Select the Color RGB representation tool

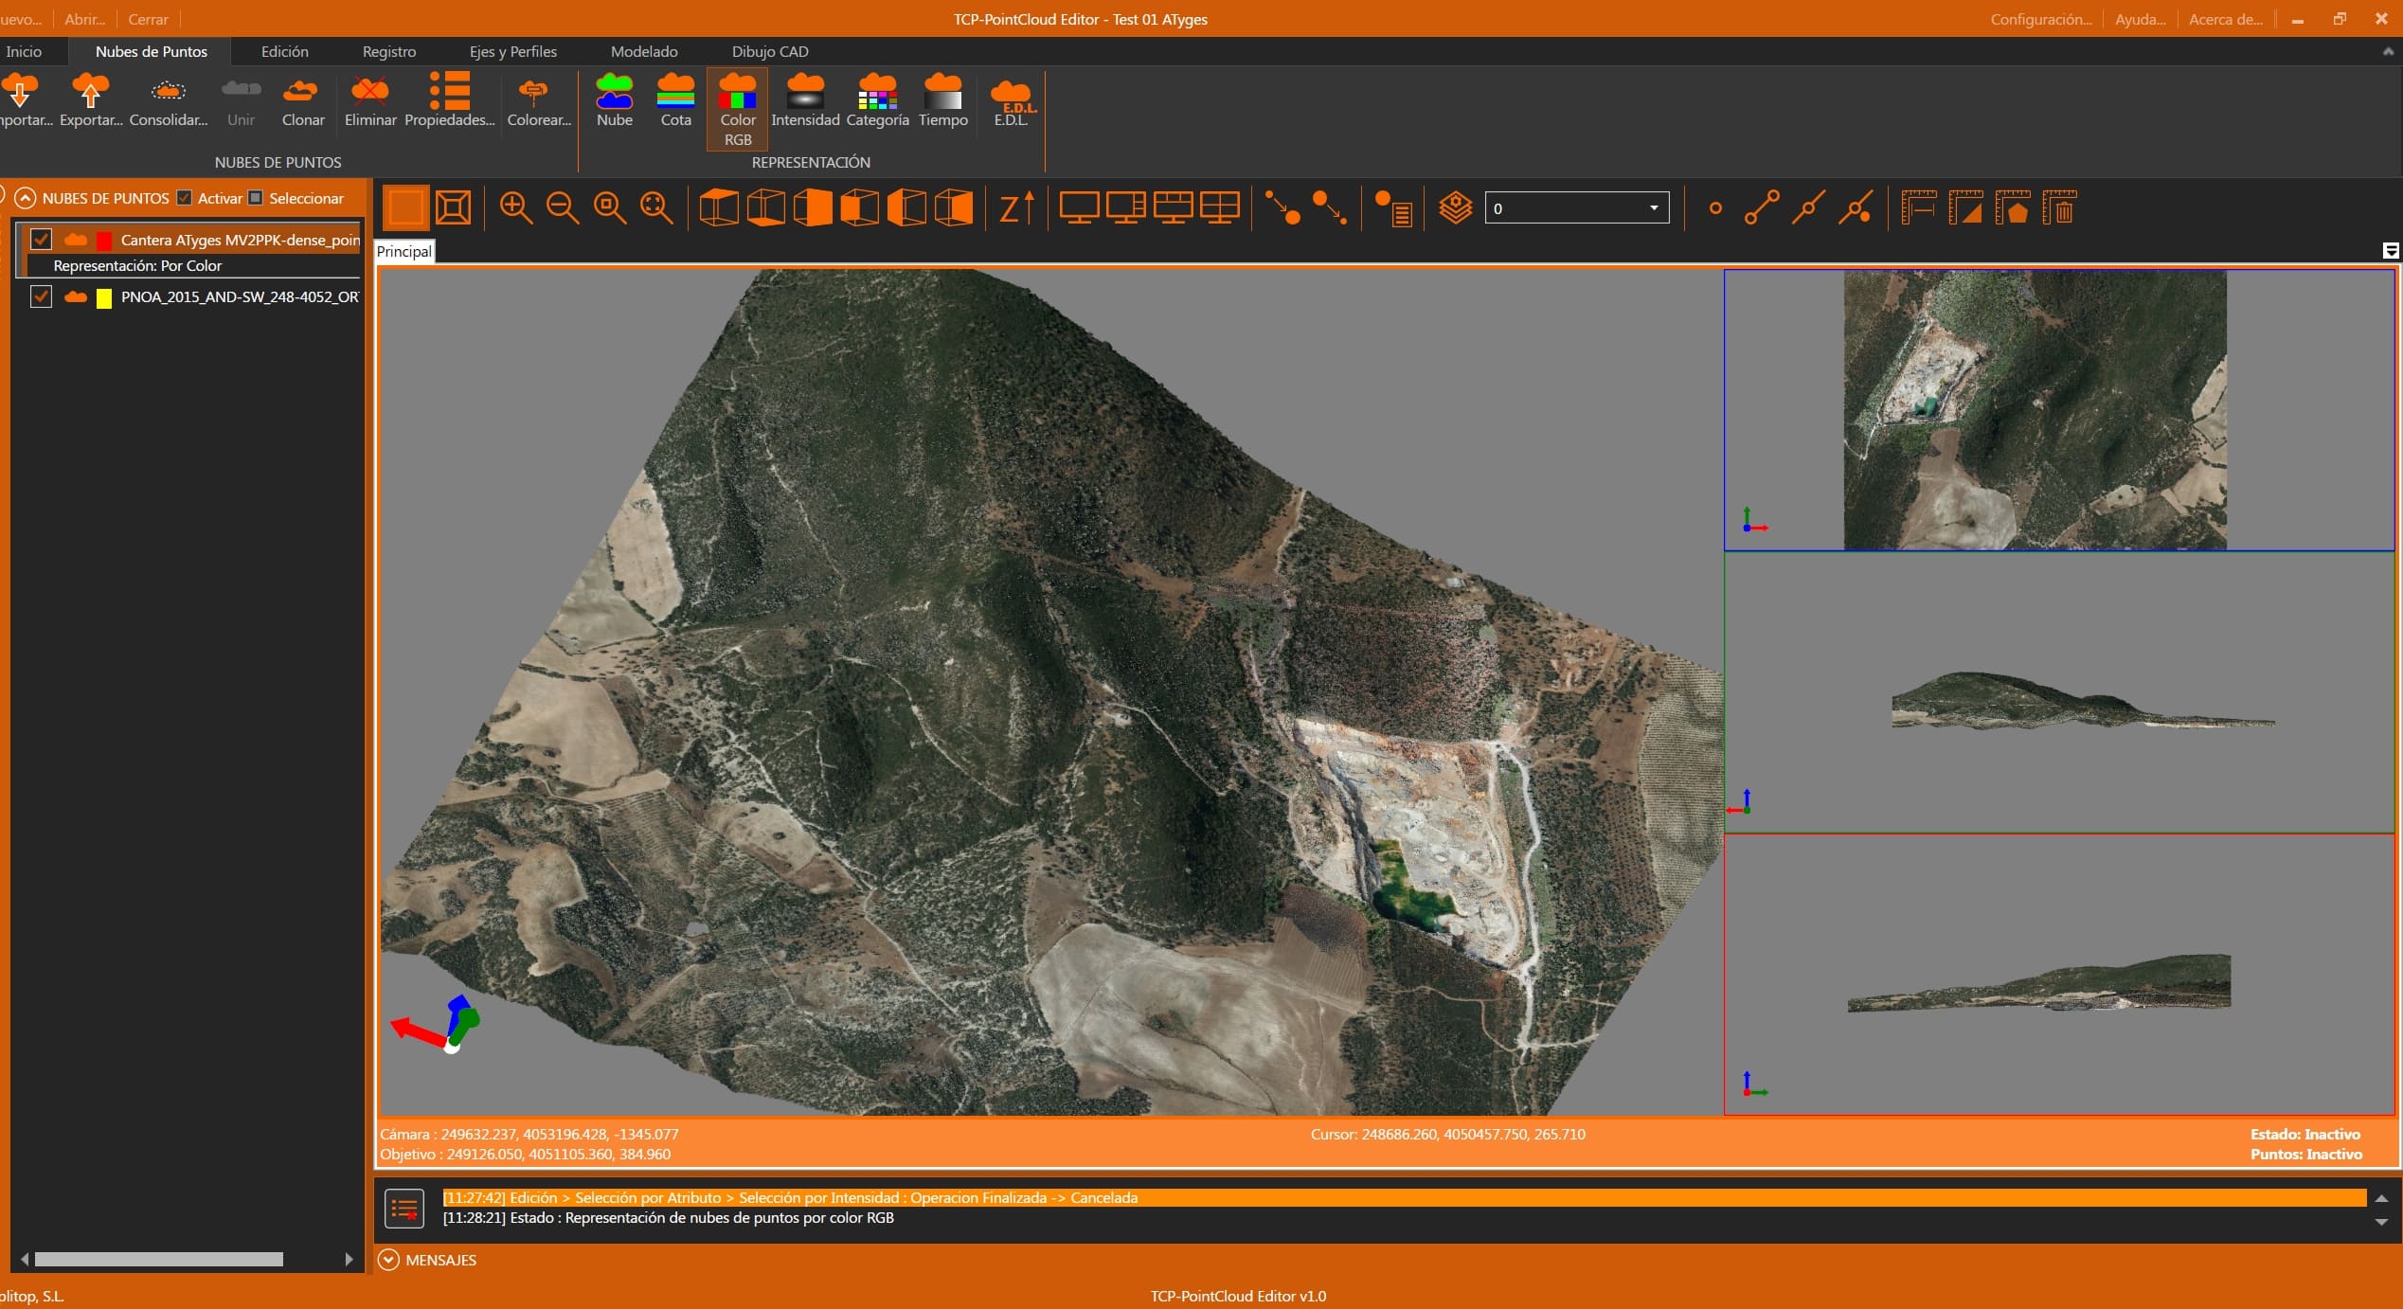coord(737,107)
